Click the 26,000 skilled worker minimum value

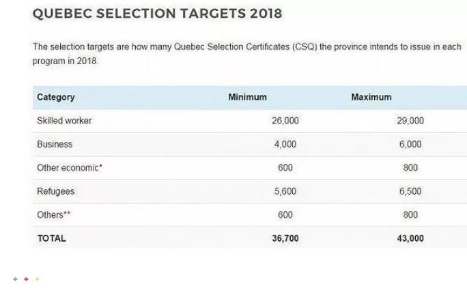[285, 121]
